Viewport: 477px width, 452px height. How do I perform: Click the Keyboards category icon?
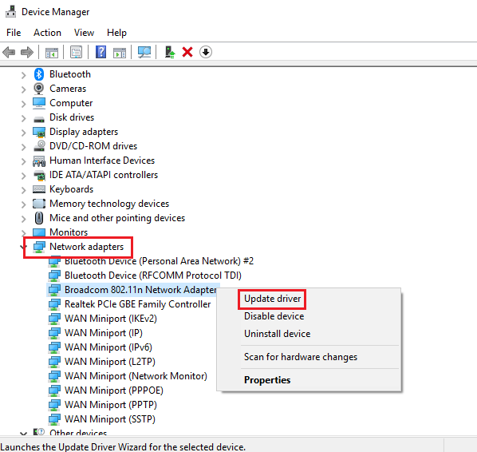pos(39,189)
